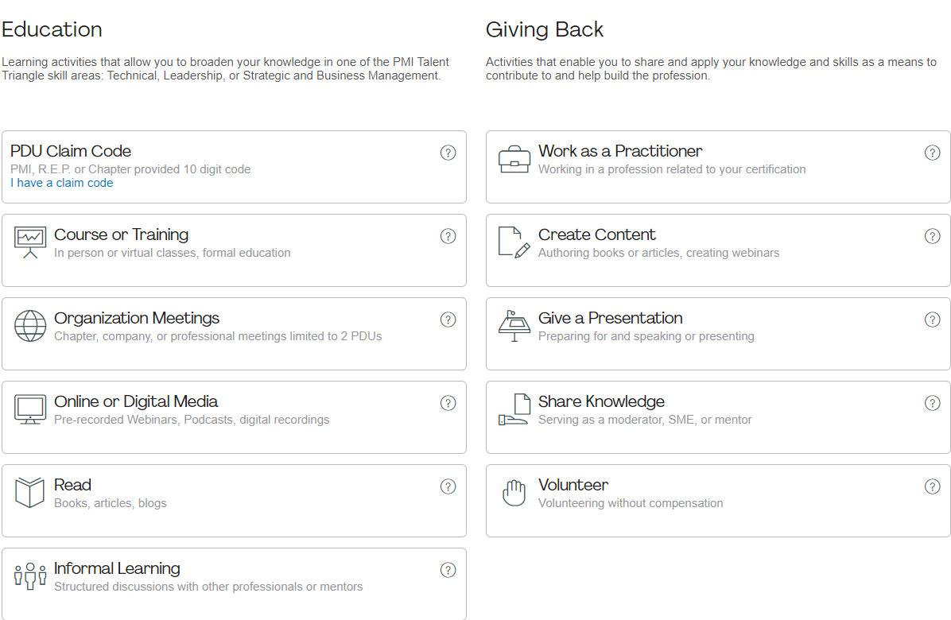
Task: Select the Work as a Practitioner briefcase icon
Action: coord(514,160)
